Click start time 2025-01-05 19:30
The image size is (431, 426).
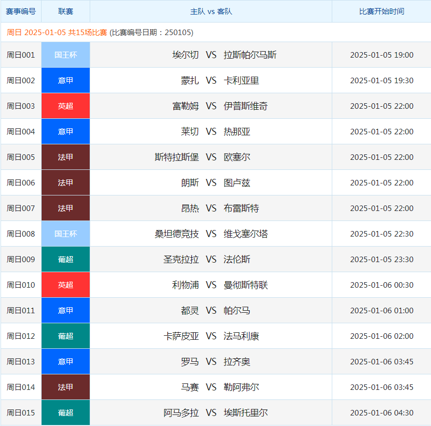pyautogui.click(x=382, y=81)
